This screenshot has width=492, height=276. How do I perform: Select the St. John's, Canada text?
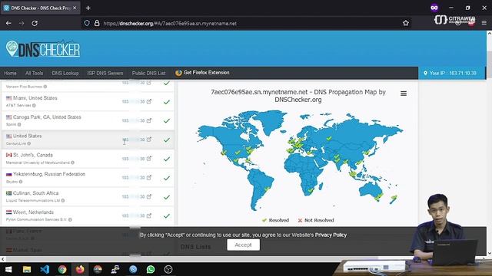33,155
